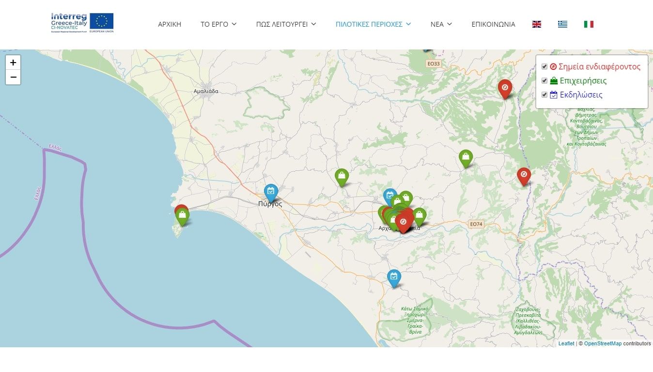Switch language with the Italian flag

point(589,24)
